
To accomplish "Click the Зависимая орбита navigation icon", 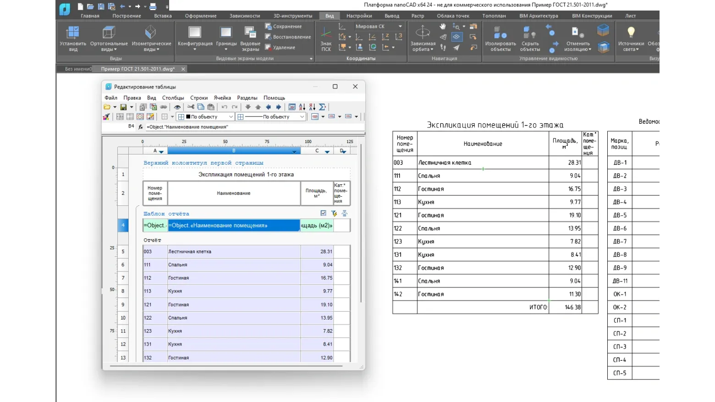I will (423, 38).
